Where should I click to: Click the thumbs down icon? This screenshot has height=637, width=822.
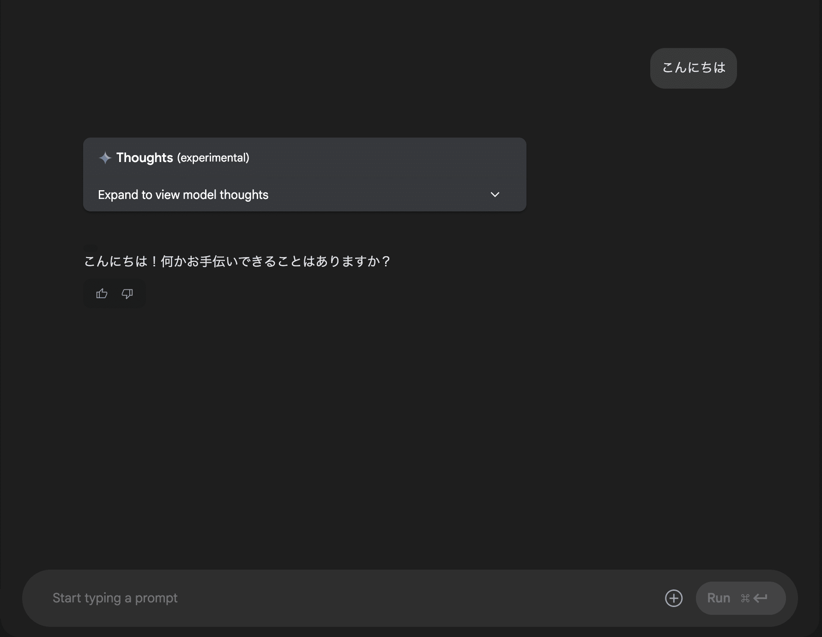(x=127, y=294)
